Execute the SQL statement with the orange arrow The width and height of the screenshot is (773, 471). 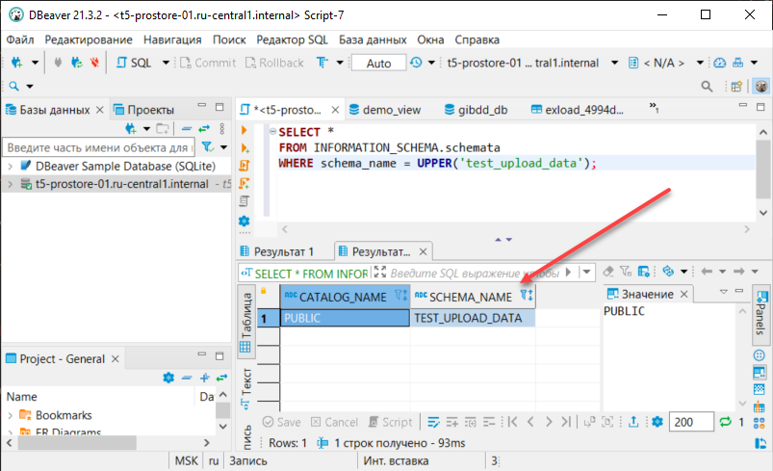click(245, 130)
